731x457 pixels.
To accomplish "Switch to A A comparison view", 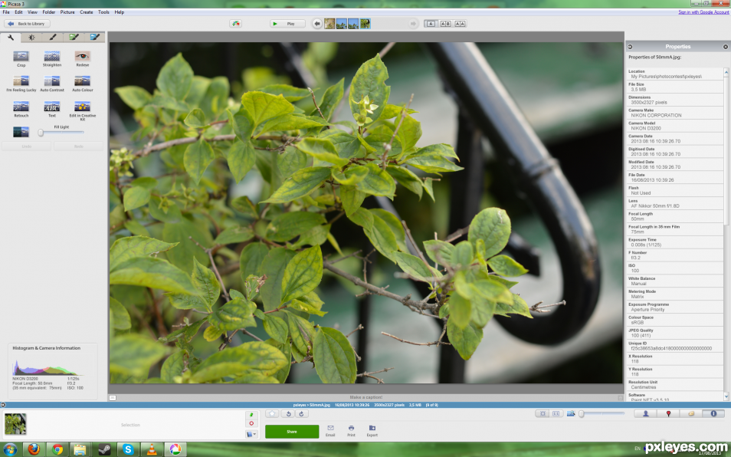I will (x=461, y=23).
